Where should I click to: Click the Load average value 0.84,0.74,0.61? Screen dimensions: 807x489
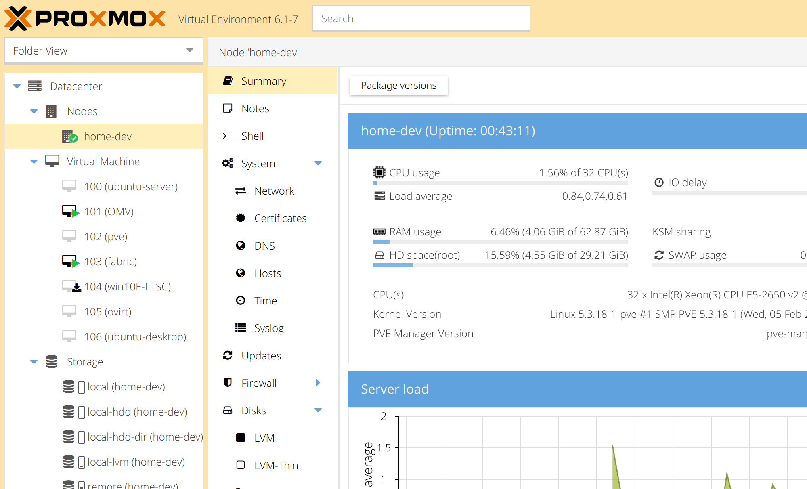(595, 196)
